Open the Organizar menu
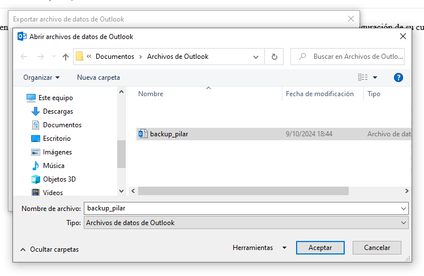Viewport: 424px width, 276px height. 41,77
